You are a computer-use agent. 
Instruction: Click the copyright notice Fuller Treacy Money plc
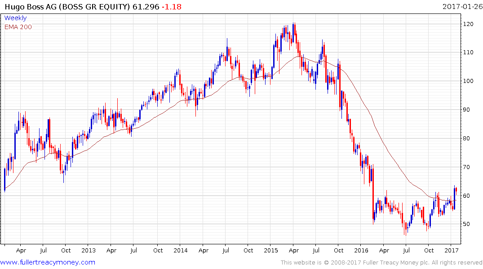pyautogui.click(x=381, y=263)
